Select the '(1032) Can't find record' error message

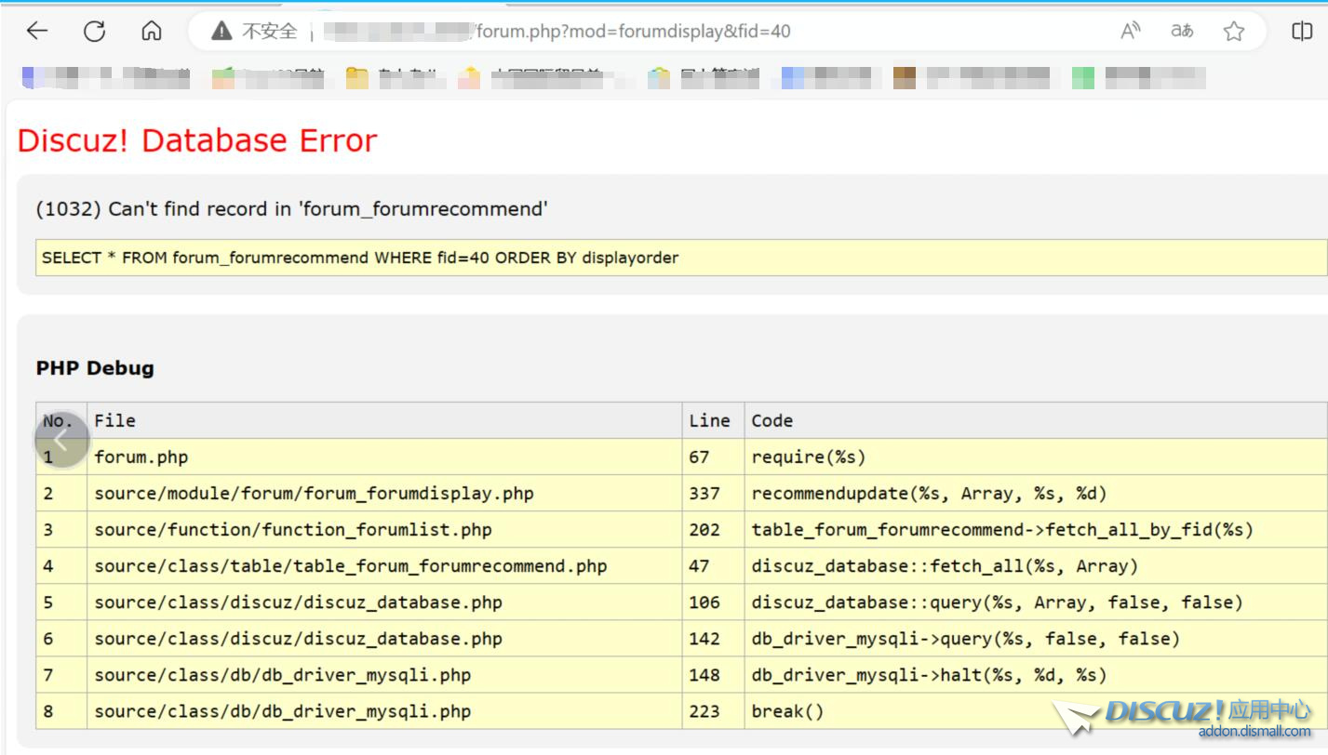291,209
